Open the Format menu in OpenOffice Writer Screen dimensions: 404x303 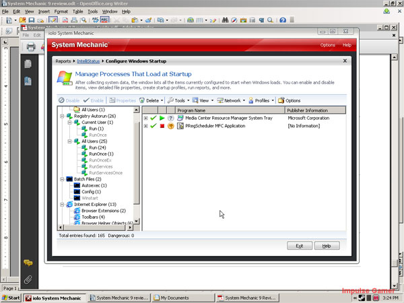click(61, 11)
